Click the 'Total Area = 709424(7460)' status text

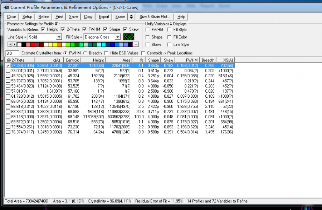point(27,201)
